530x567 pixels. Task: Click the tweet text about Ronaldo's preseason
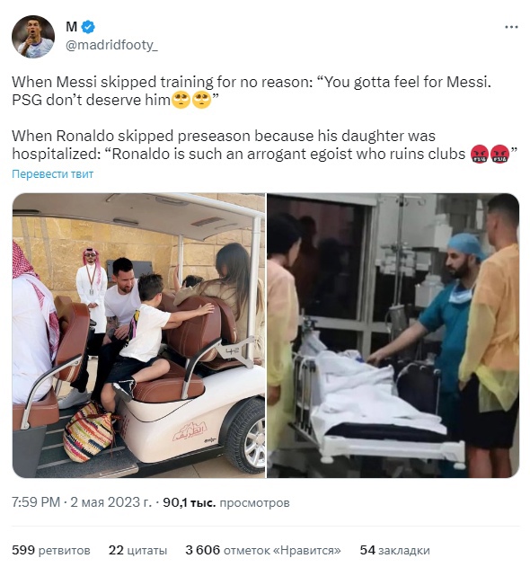click(x=265, y=145)
